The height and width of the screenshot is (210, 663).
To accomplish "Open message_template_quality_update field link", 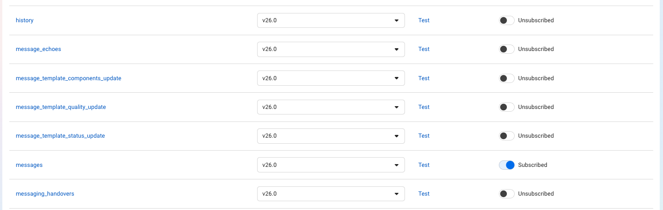I will 61,107.
